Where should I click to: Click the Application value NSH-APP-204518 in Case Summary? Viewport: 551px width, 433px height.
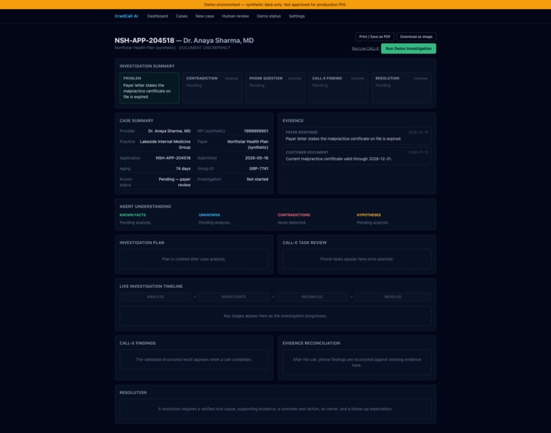tap(173, 158)
